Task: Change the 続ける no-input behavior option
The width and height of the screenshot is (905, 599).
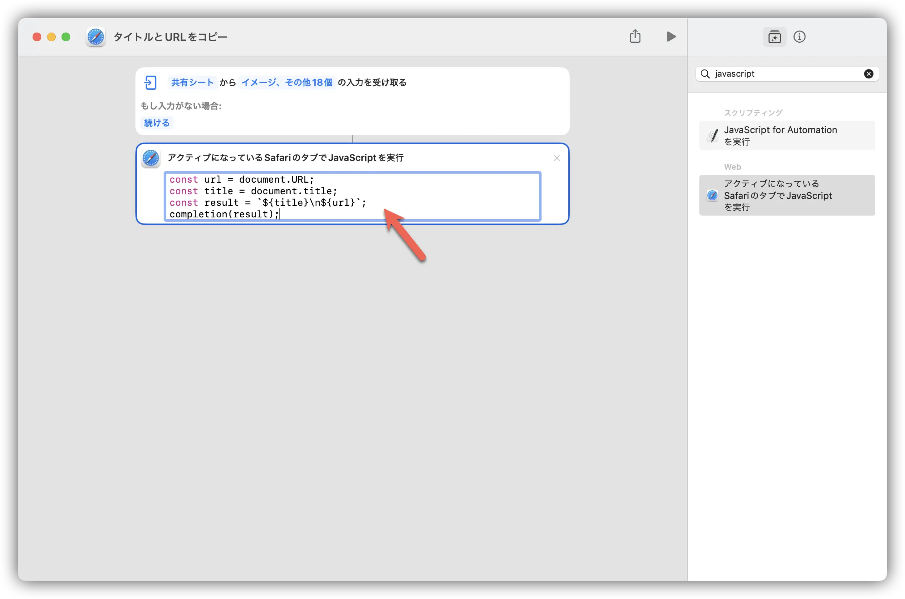Action: point(157,123)
